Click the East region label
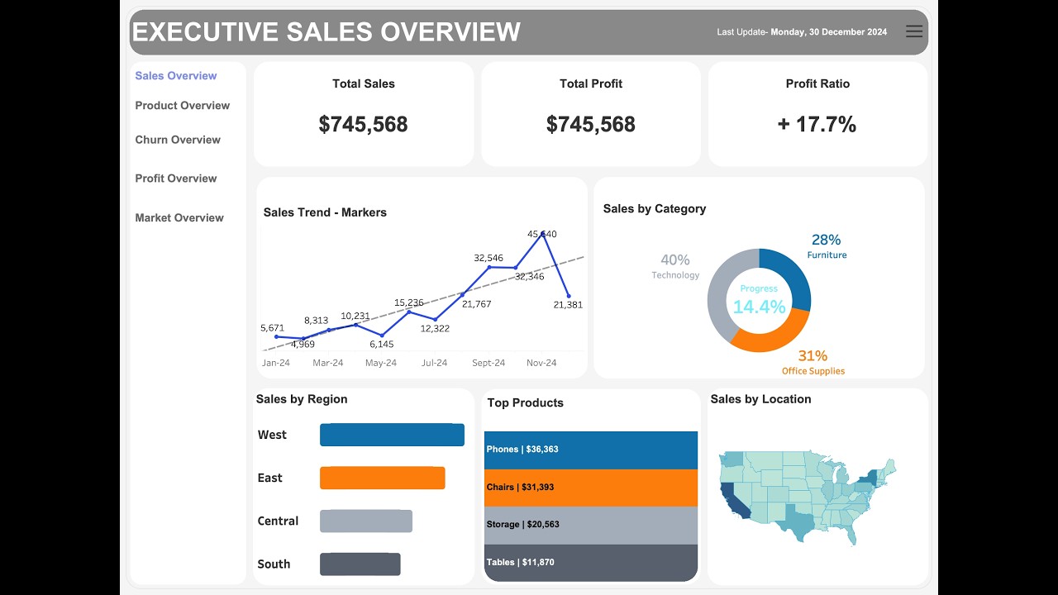 coord(269,478)
